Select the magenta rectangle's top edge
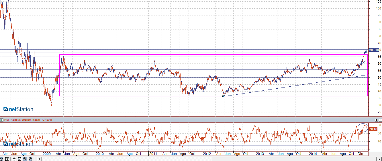382x161 pixels. tap(201, 54)
